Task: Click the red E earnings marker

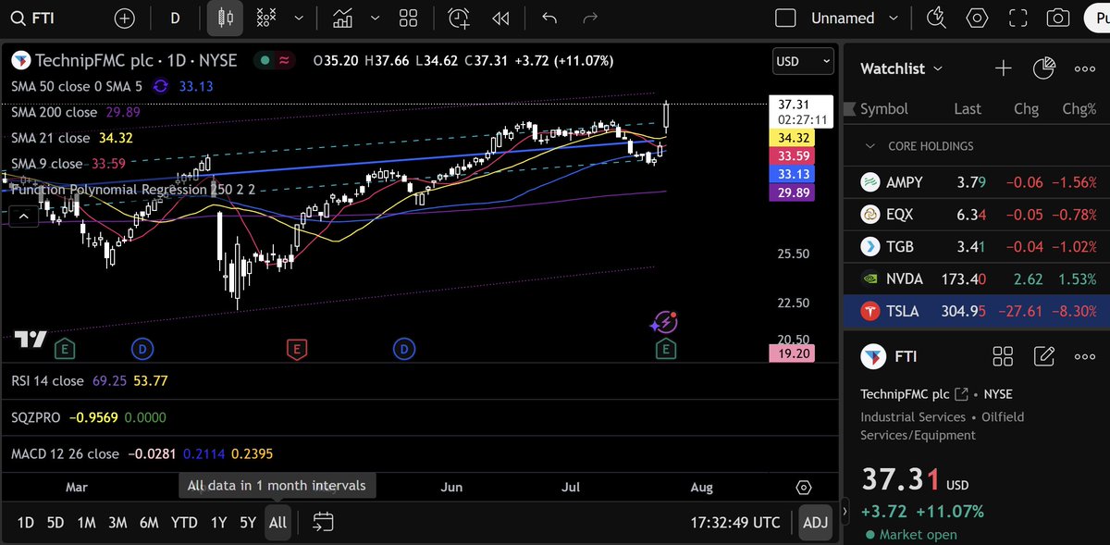Action: (296, 349)
